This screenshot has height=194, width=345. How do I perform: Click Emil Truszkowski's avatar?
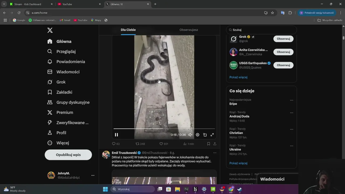[x=106, y=155]
